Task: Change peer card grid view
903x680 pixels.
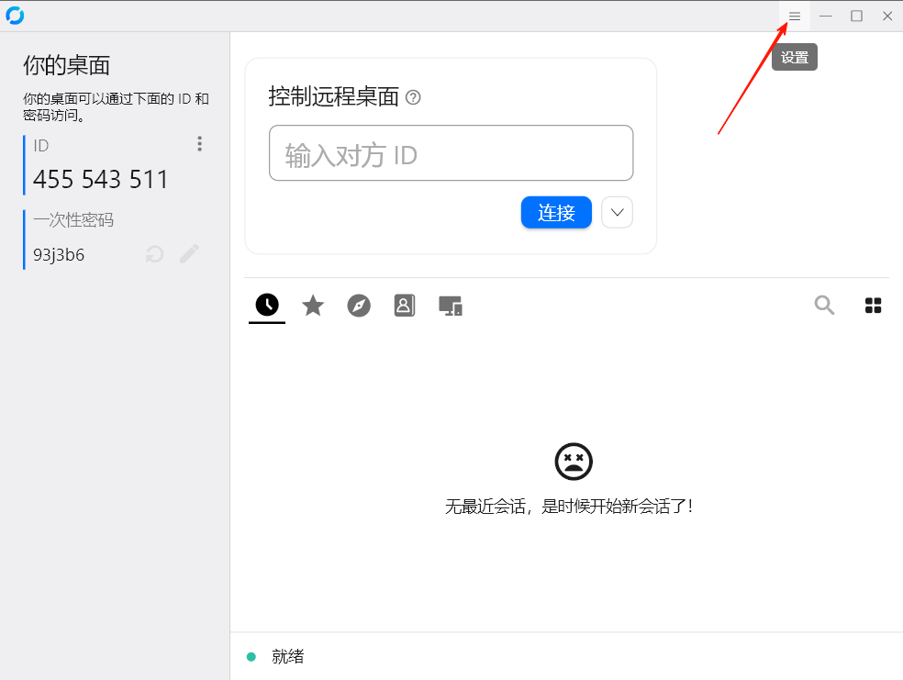Action: coord(873,306)
